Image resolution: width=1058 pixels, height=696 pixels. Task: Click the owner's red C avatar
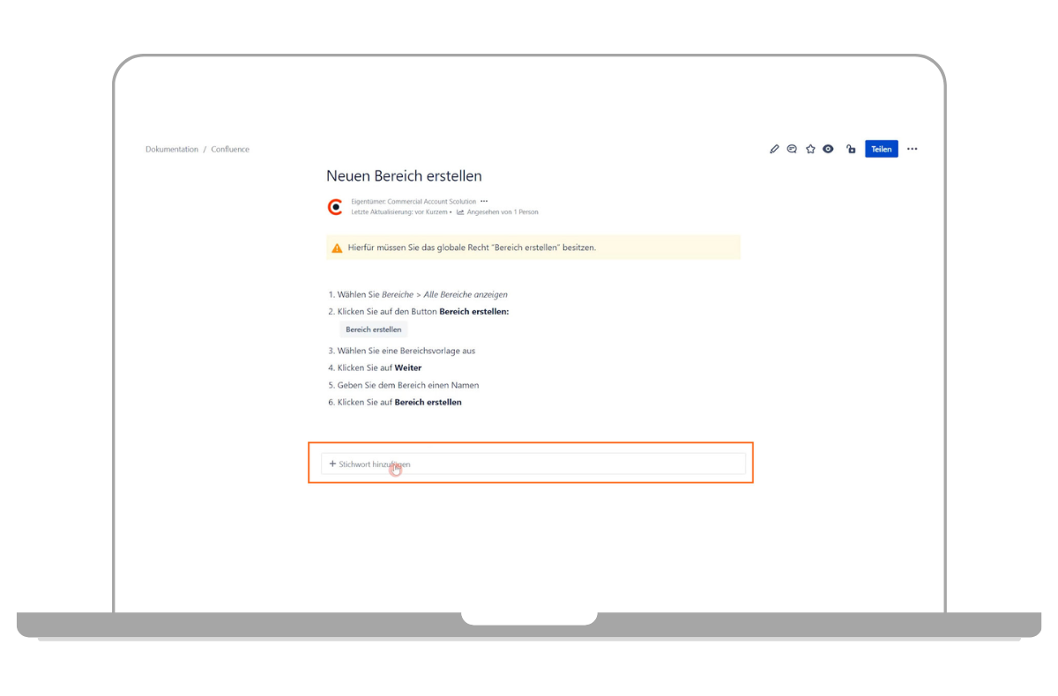335,207
